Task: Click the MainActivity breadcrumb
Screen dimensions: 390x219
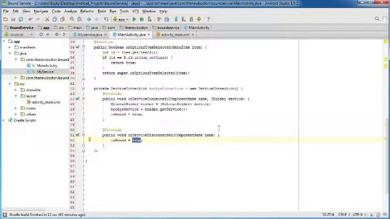Action: pyautogui.click(x=196, y=27)
